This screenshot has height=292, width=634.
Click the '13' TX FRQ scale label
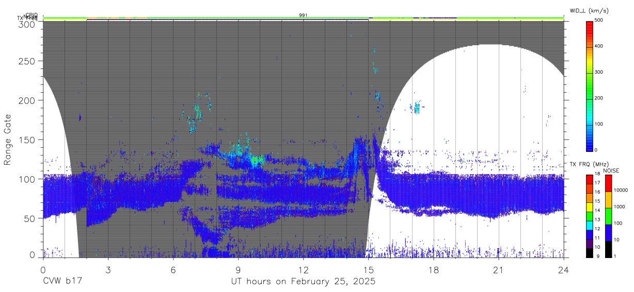point(598,220)
